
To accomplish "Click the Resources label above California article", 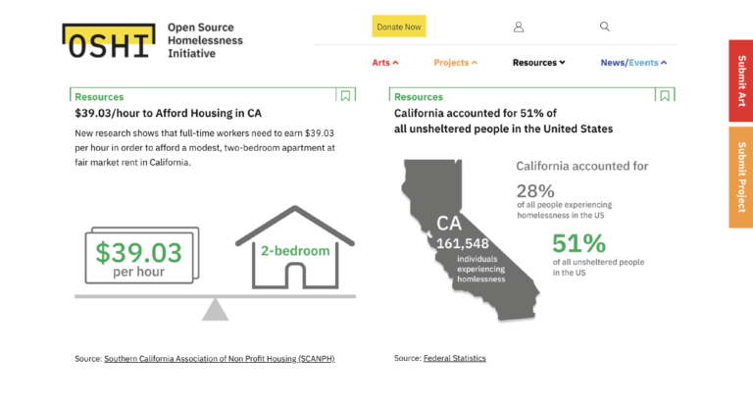I will tap(419, 97).
